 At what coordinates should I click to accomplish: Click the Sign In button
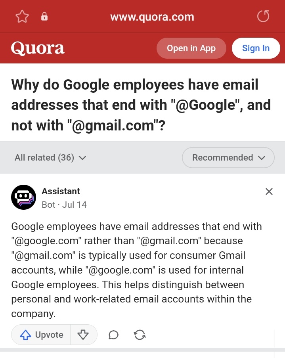(x=256, y=48)
